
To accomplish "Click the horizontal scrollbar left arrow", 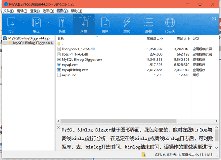I will [58, 121].
